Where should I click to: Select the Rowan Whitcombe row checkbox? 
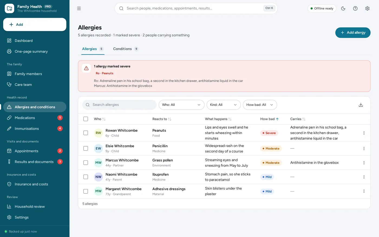click(86, 133)
